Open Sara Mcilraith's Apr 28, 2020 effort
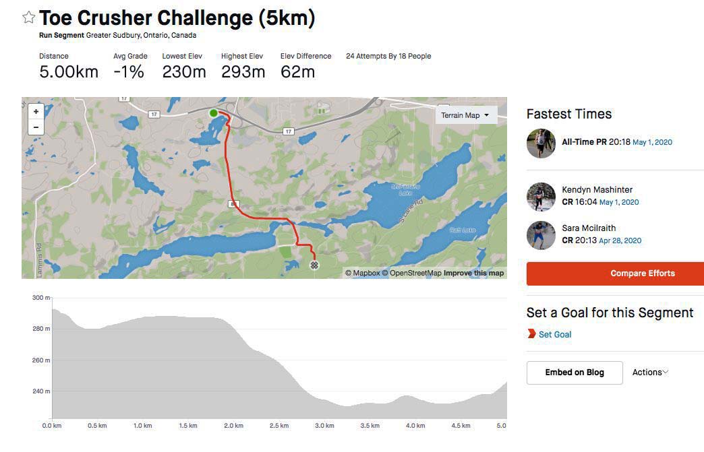Screen dimensions: 704x452 pos(620,240)
